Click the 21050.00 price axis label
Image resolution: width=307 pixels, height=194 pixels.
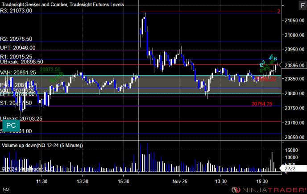click(295, 21)
